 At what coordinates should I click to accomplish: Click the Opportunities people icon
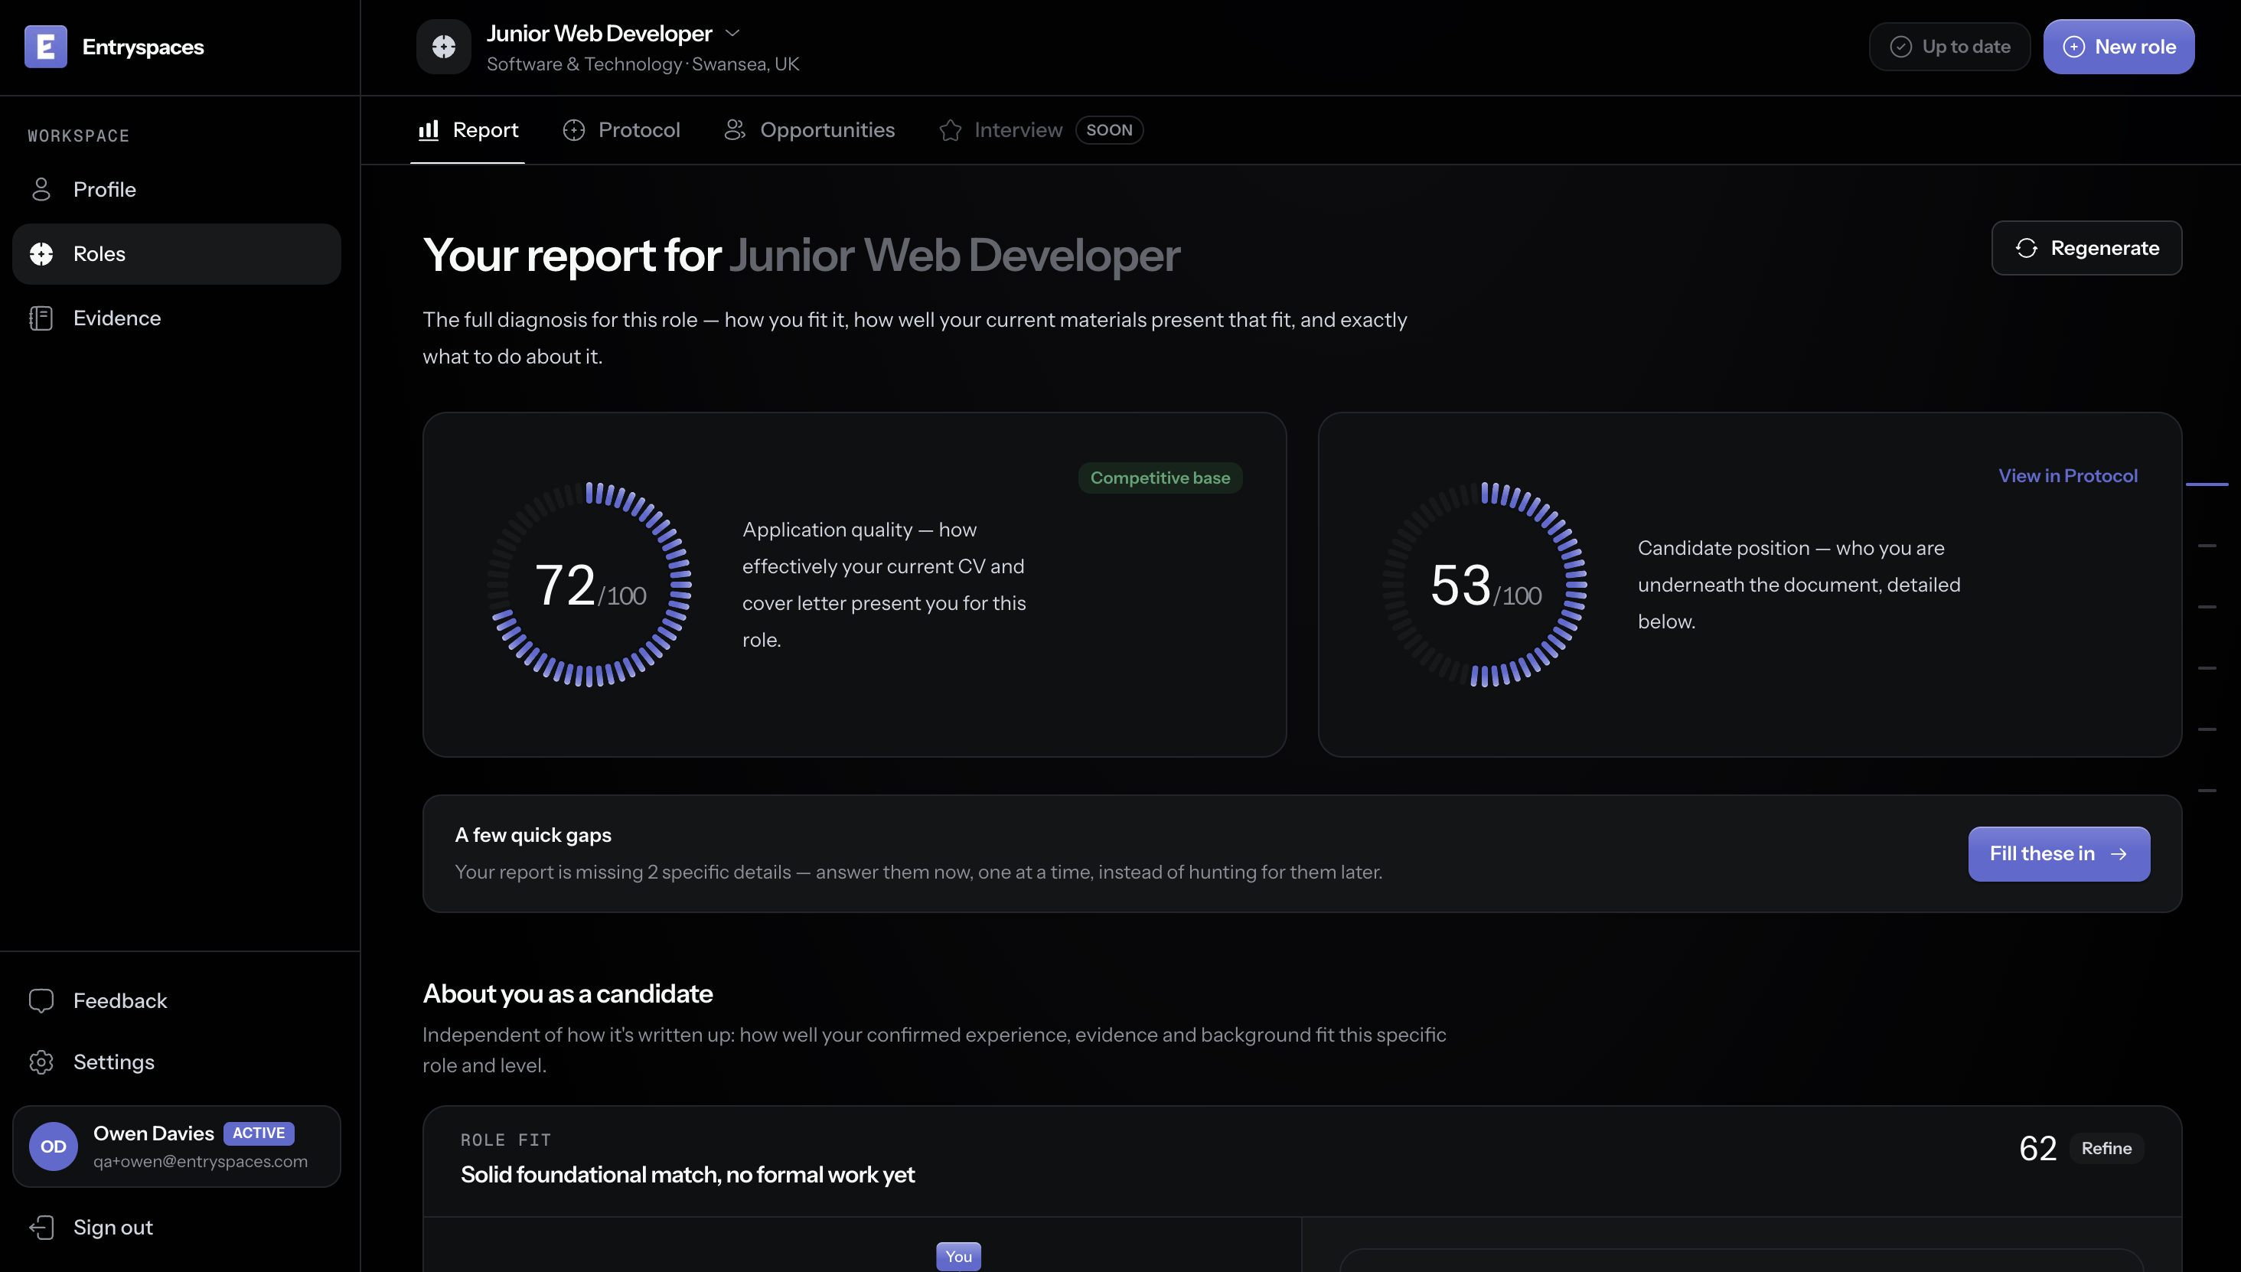(x=735, y=130)
